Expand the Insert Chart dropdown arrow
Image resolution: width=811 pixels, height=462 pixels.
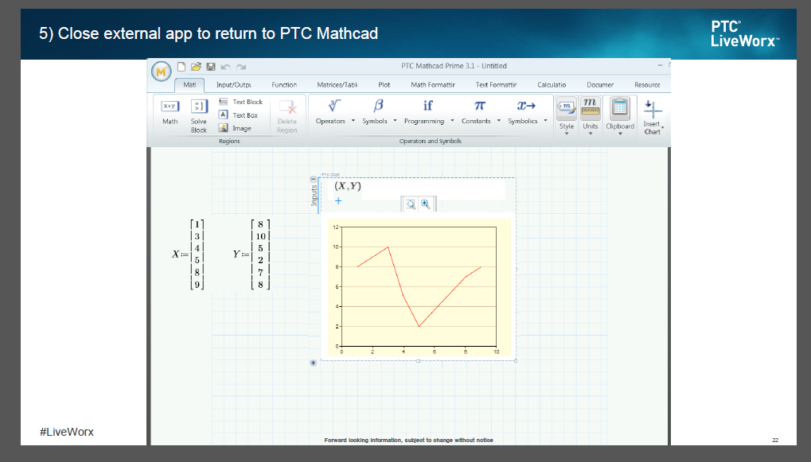point(662,127)
